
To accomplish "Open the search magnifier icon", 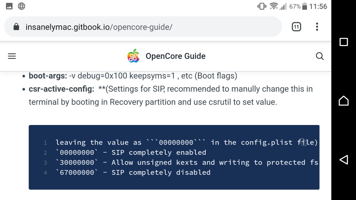I will tap(320, 56).
